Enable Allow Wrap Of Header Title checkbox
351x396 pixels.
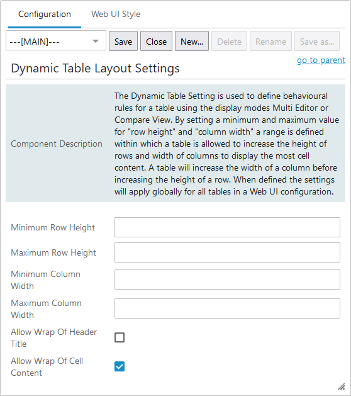(x=120, y=337)
